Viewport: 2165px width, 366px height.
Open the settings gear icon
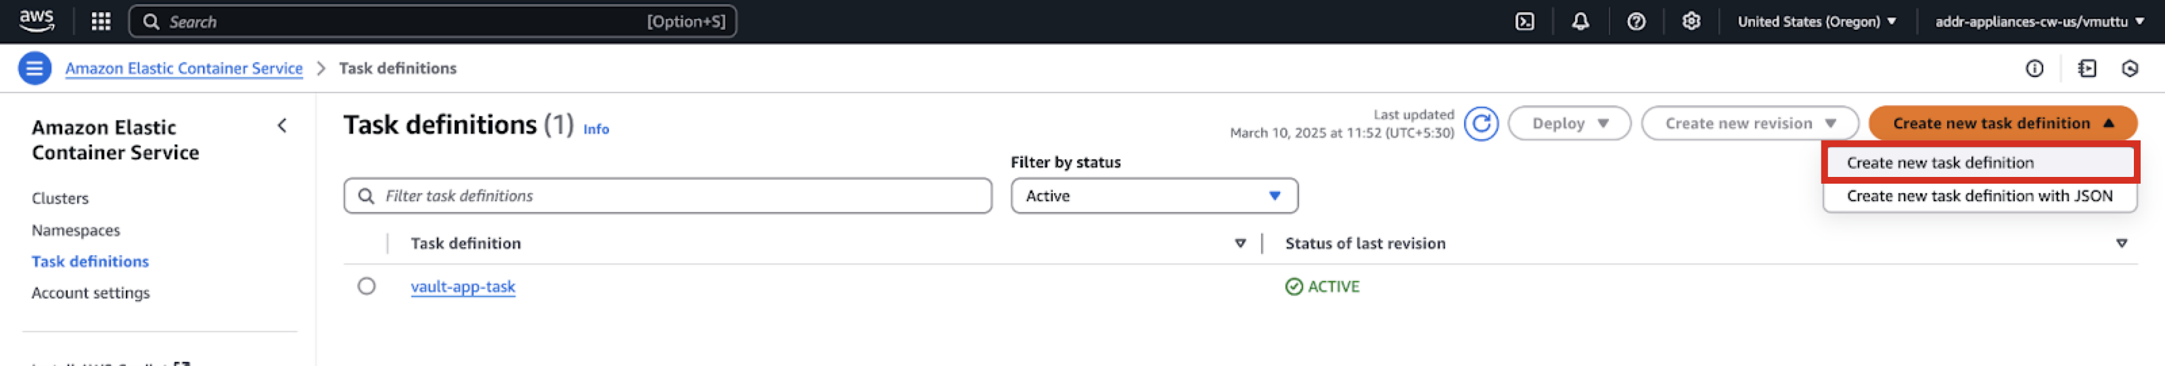[x=1691, y=22]
